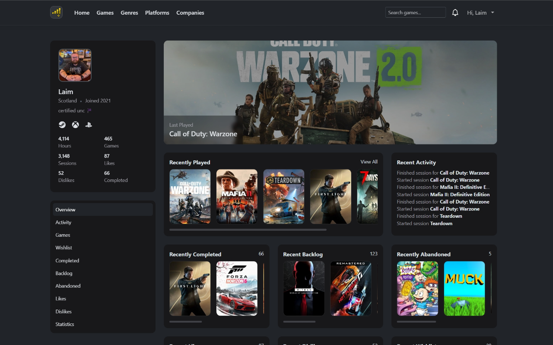The height and width of the screenshot is (345, 553).
Task: Open the Companies navbar item
Action: (190, 13)
